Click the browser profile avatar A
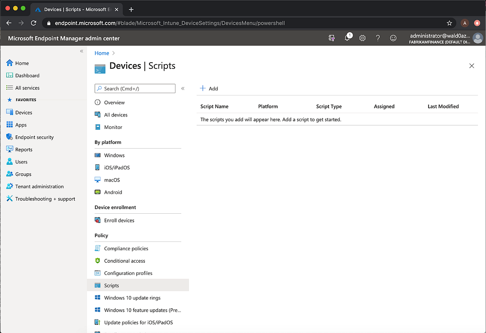The image size is (486, 333). 464,23
